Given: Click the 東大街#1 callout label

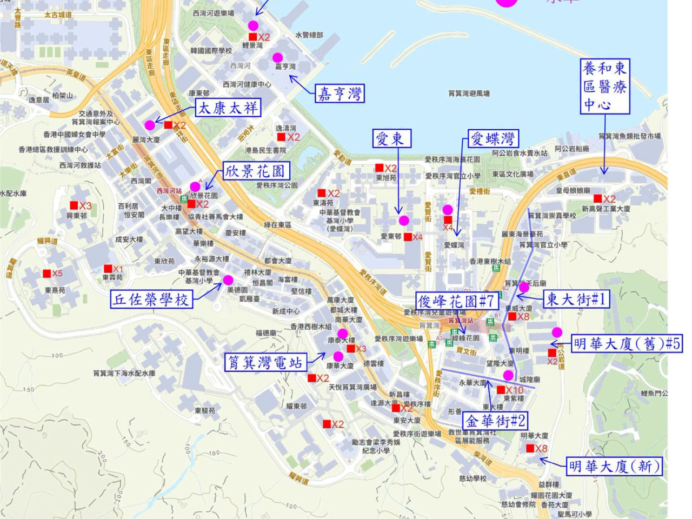Looking at the screenshot, I should (576, 298).
